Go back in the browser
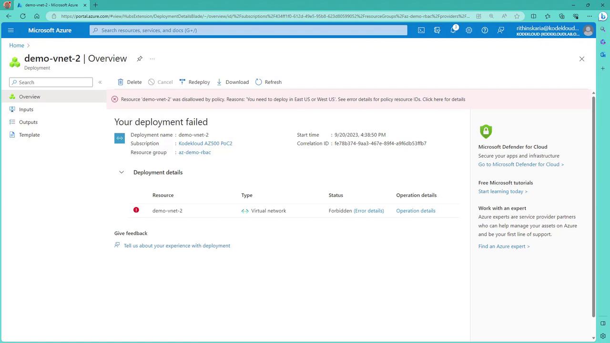The width and height of the screenshot is (610, 343). pos(9,16)
